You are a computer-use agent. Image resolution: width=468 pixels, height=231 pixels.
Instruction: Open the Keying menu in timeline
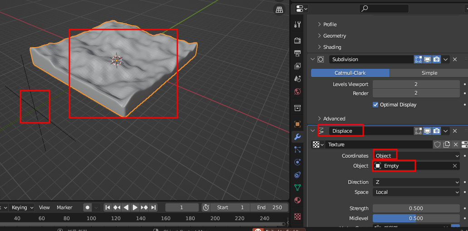23,207
